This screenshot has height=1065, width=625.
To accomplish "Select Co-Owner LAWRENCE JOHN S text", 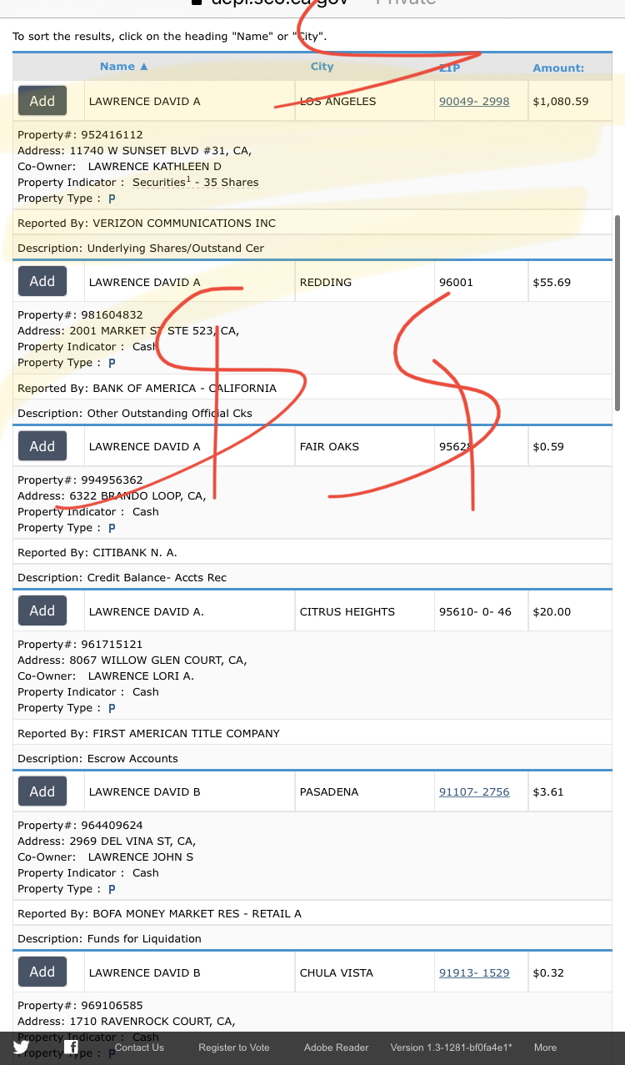I will [141, 857].
